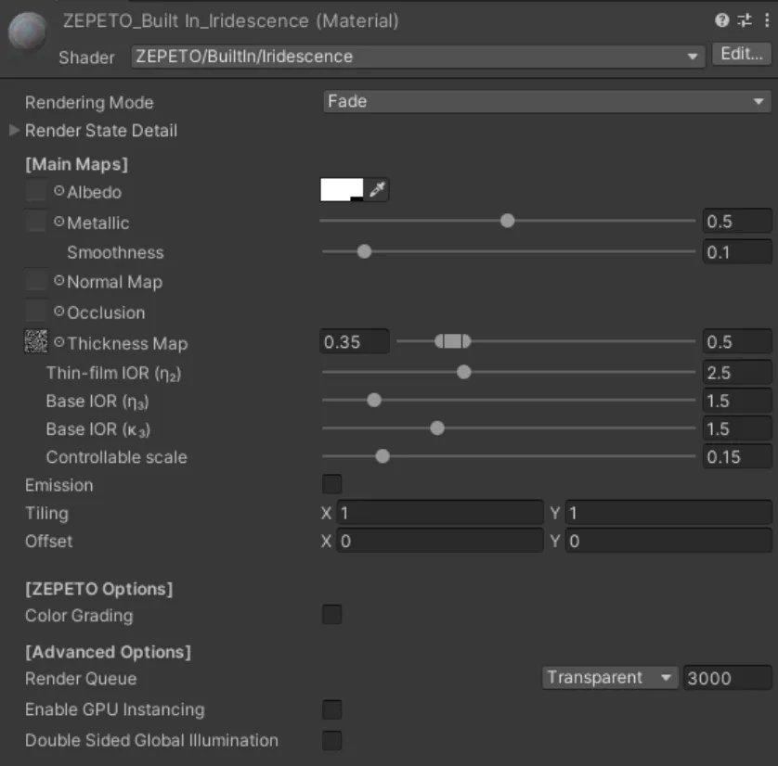Click the Tiling property label

click(46, 514)
